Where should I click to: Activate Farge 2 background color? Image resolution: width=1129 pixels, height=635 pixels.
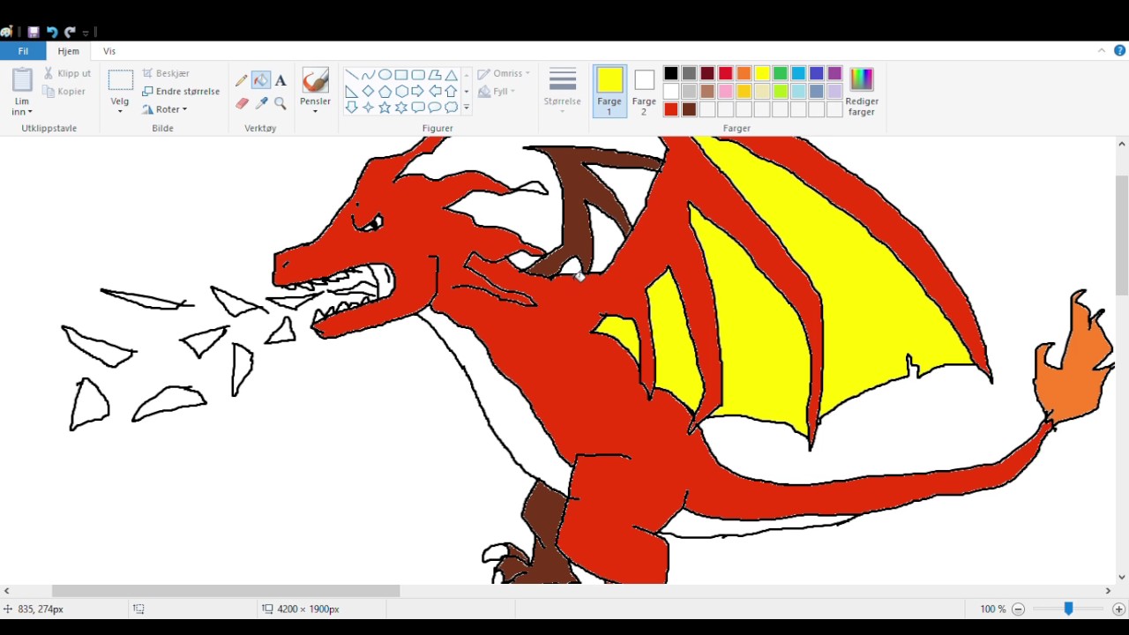coord(644,91)
